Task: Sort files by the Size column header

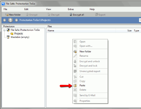Action: (124, 31)
